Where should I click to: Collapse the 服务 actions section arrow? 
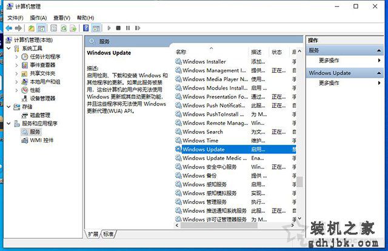click(x=379, y=50)
